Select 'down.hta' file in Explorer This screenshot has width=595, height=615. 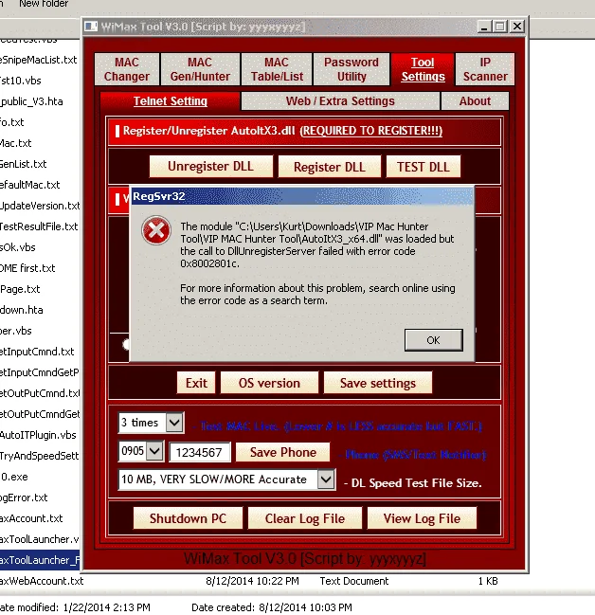point(22,310)
